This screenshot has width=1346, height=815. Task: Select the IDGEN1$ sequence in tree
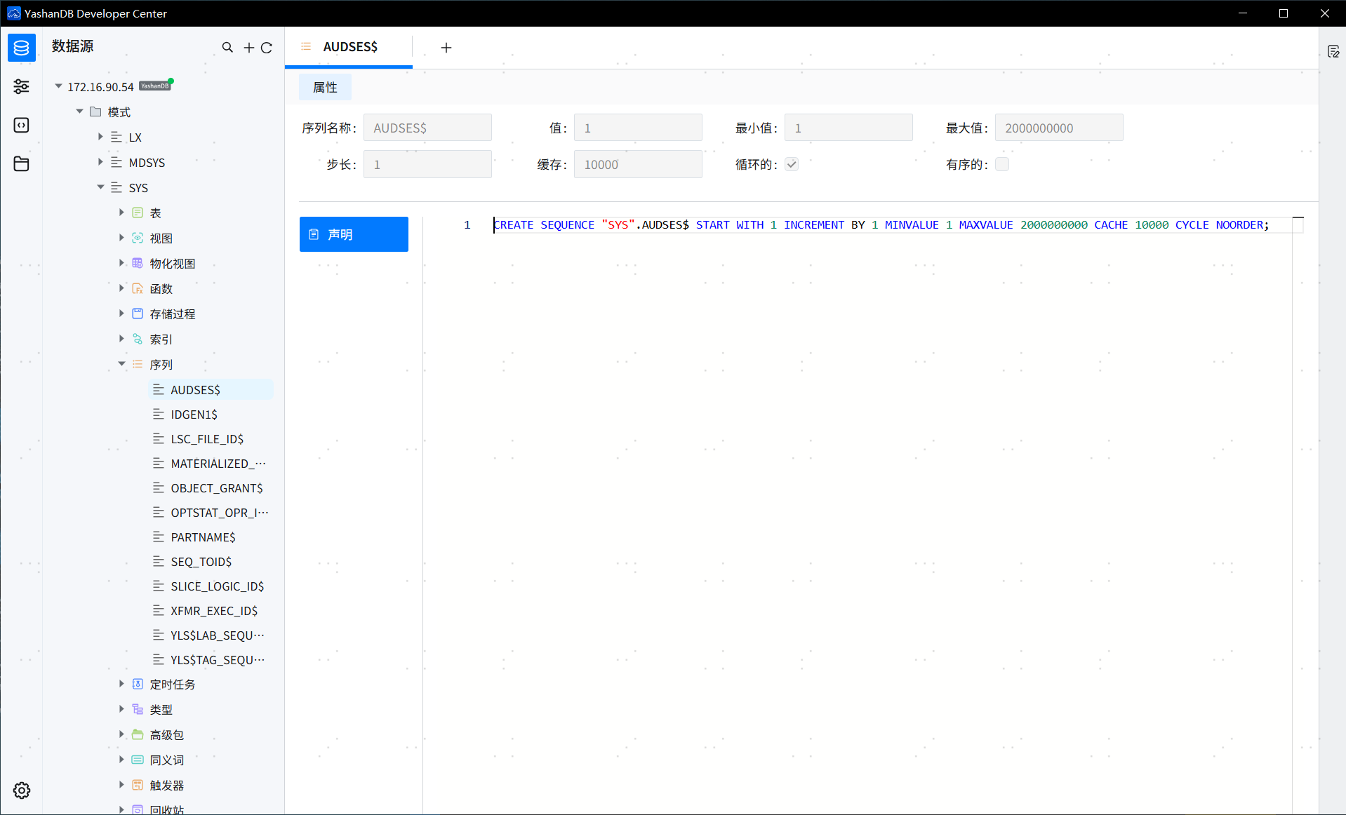point(194,414)
